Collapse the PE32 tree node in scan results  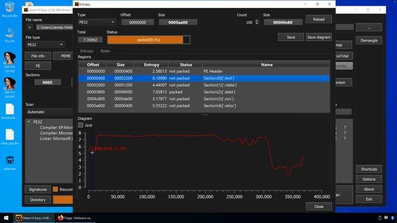click(x=29, y=121)
